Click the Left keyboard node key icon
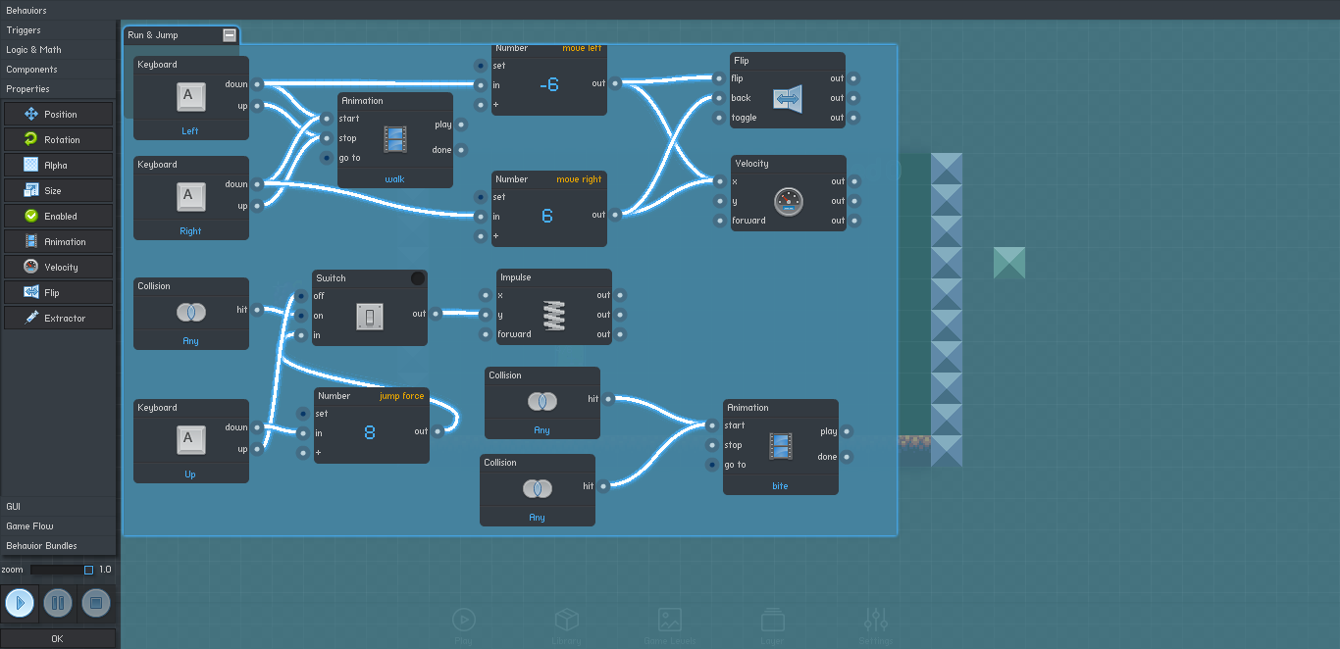Viewport: 1340px width, 649px height. (x=190, y=97)
